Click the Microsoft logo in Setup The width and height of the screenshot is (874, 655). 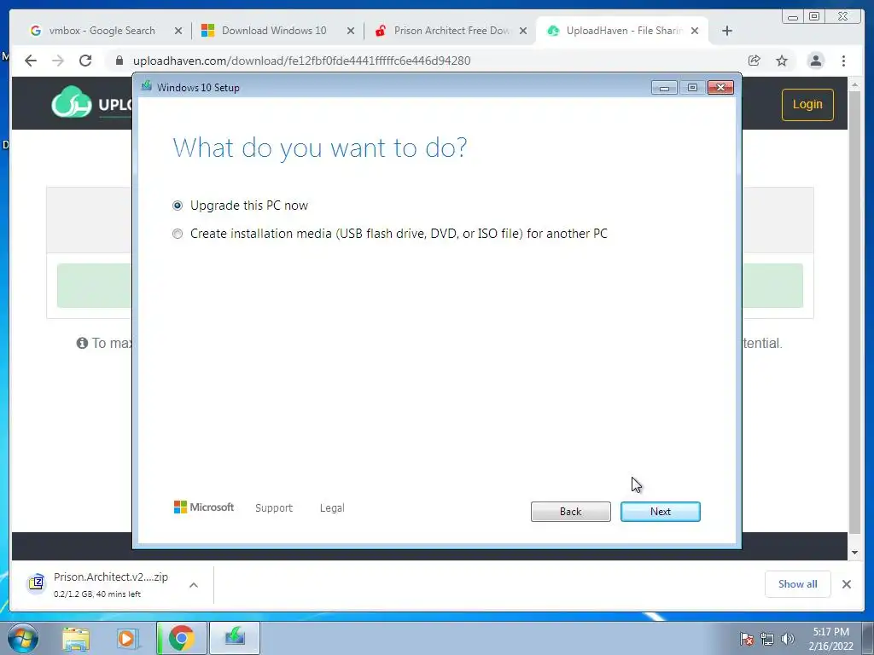pos(203,507)
